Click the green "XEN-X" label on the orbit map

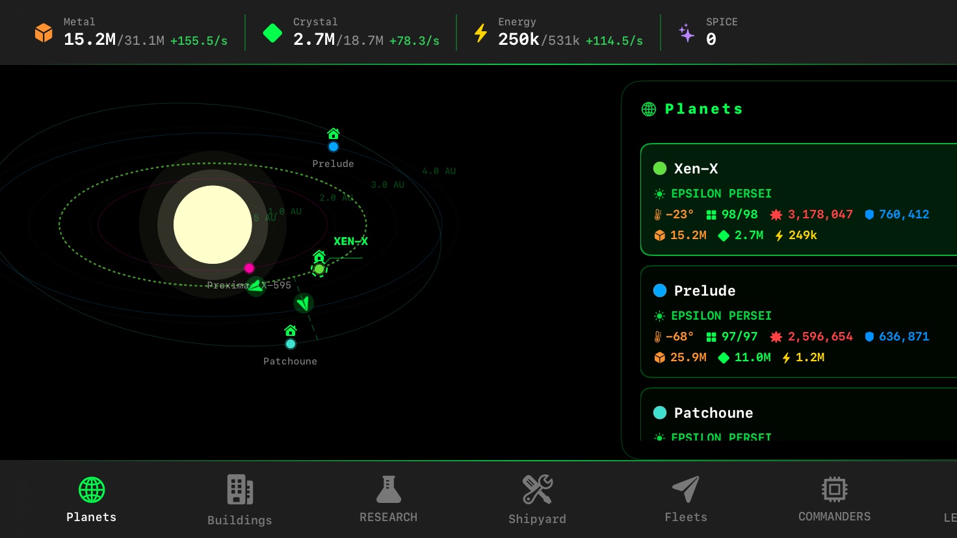click(350, 241)
